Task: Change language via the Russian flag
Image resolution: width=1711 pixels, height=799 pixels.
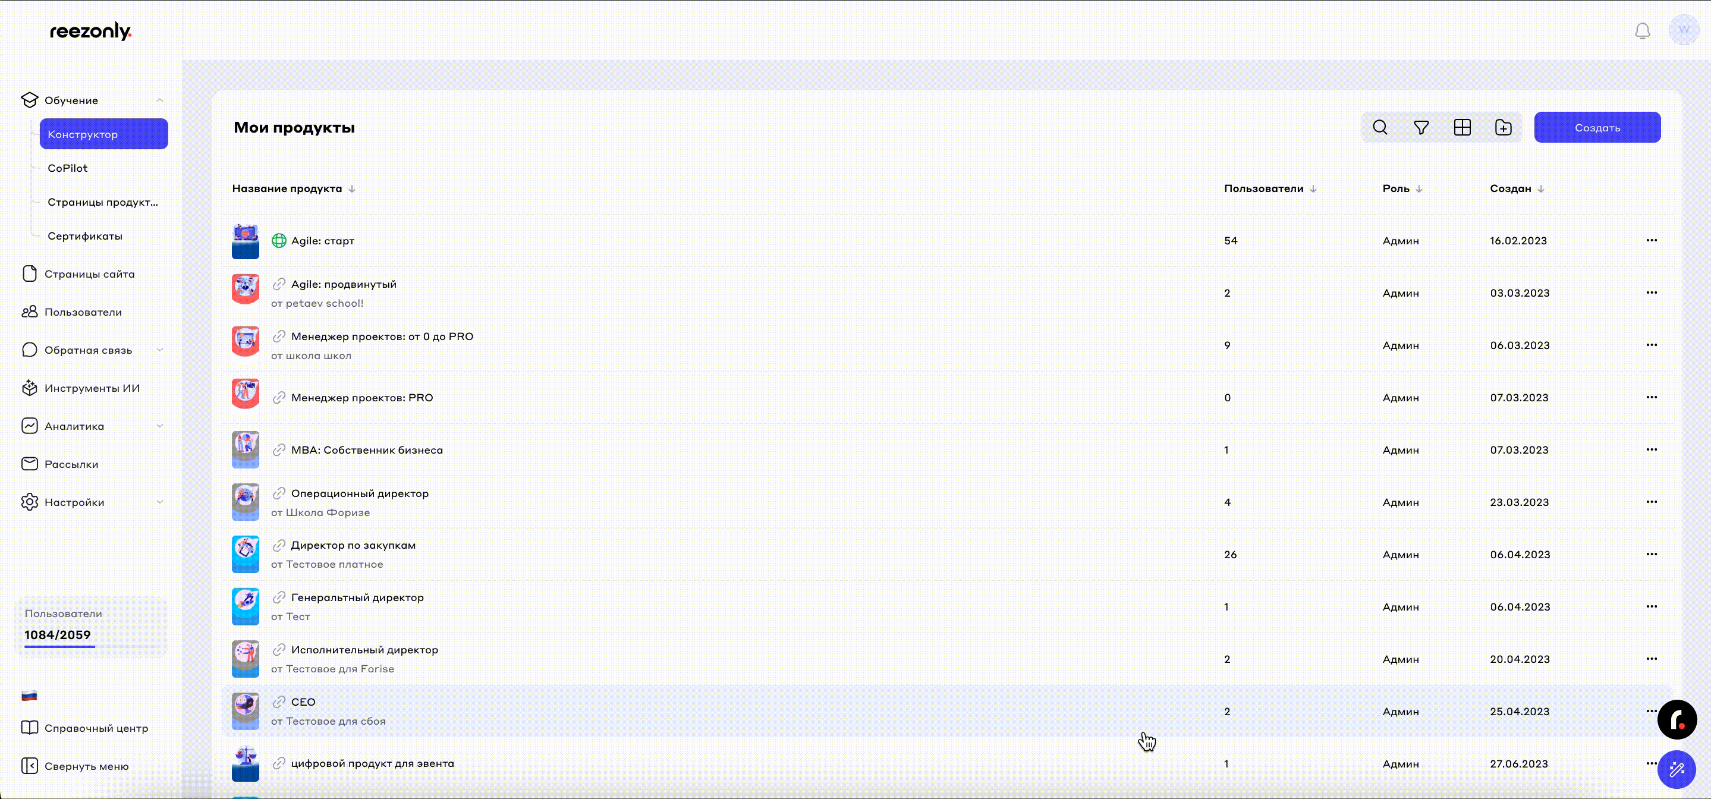Action: point(29,696)
